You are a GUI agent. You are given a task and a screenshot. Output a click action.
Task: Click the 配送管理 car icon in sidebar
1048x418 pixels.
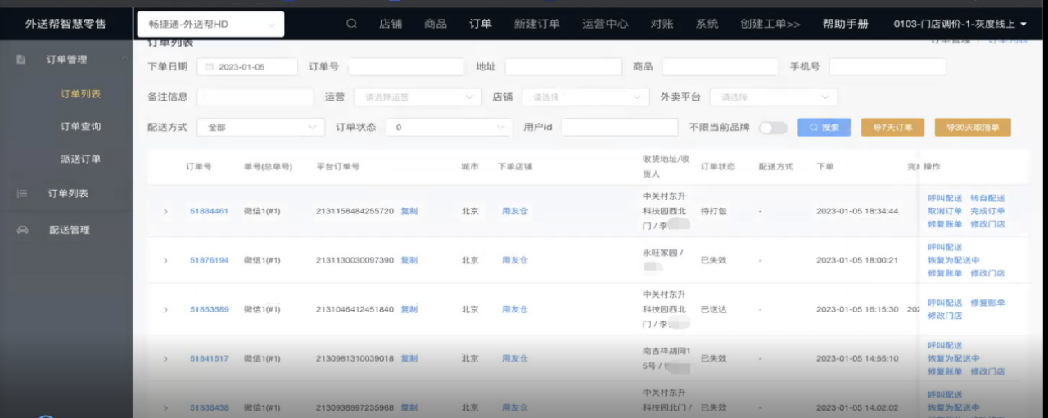[x=22, y=231]
